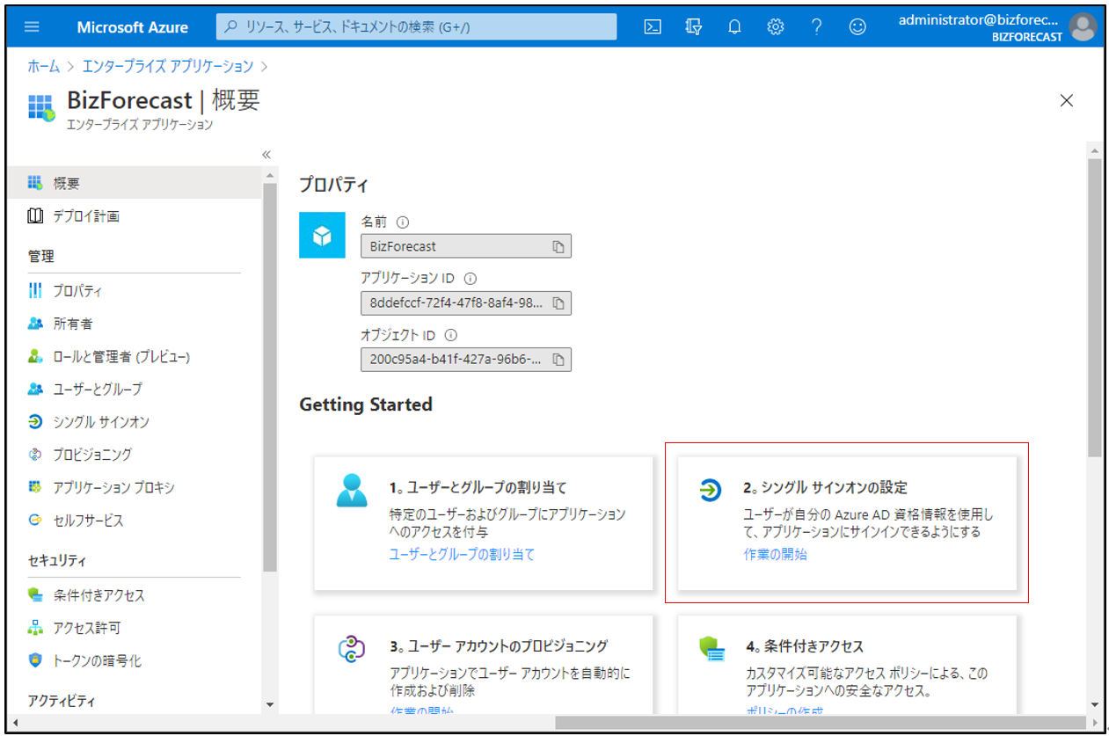Open the hamburger portal menu
The width and height of the screenshot is (1109, 736).
(32, 26)
